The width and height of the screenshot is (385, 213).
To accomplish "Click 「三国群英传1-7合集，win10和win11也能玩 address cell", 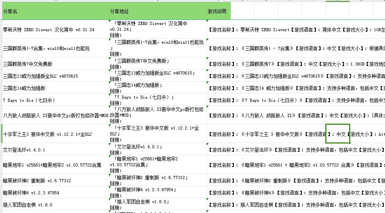I will pyautogui.click(x=158, y=48).
